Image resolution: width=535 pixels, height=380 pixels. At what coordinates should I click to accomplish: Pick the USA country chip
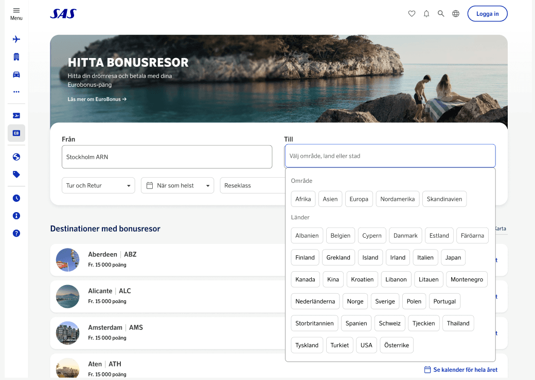[366, 345]
